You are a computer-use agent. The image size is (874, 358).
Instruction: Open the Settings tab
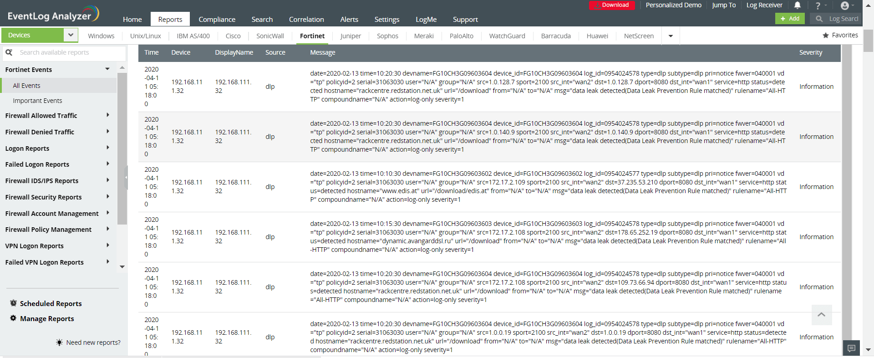[x=387, y=19]
